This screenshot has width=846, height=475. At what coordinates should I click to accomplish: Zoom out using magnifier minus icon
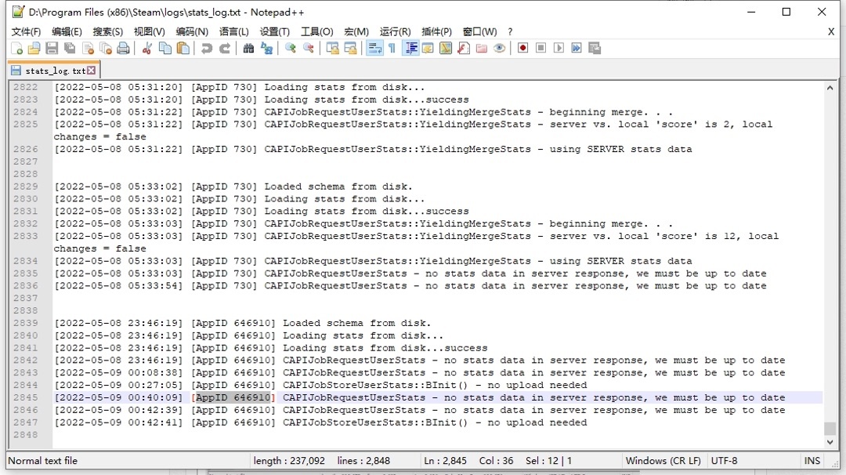coord(309,49)
